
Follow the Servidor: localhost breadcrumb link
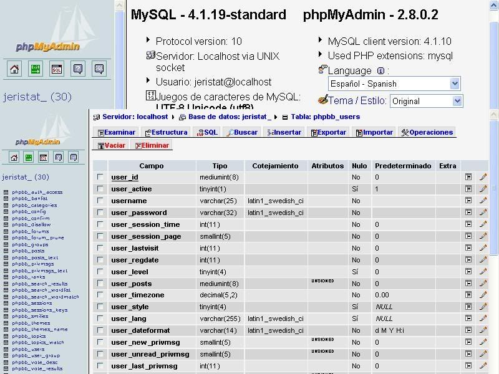point(135,117)
